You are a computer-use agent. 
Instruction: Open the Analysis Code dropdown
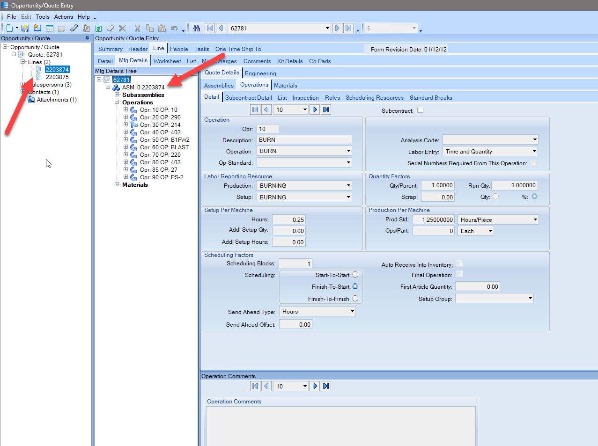[535, 139]
